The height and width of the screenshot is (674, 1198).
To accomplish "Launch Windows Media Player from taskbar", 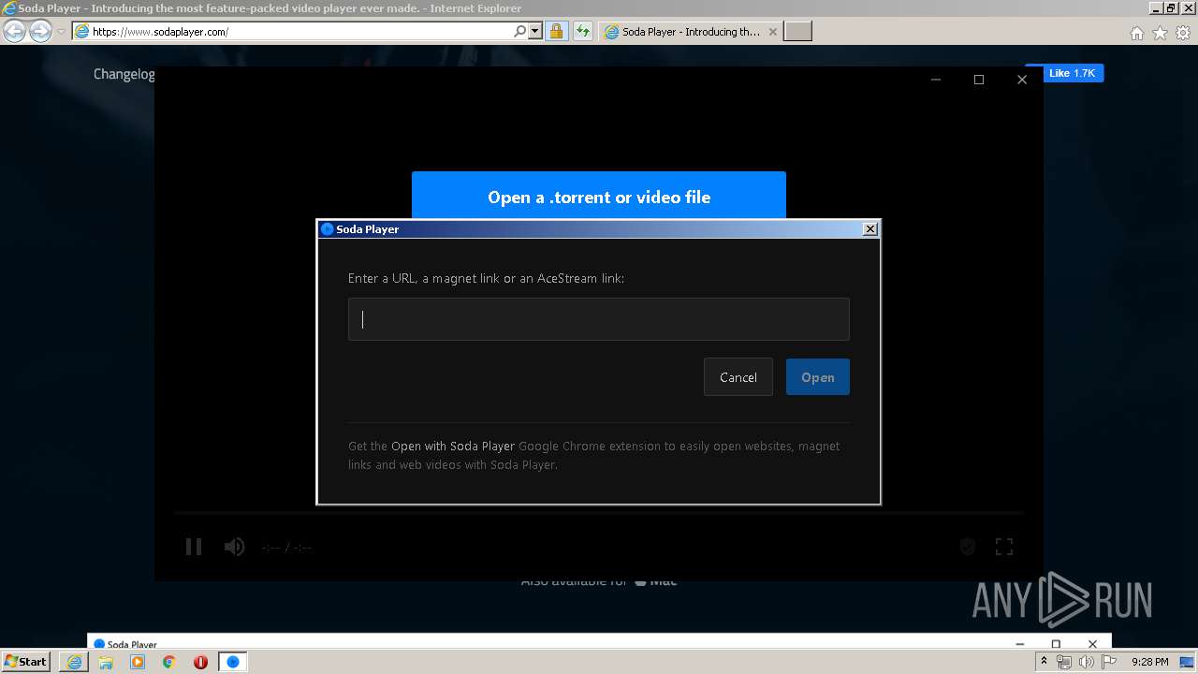I will coord(138,662).
